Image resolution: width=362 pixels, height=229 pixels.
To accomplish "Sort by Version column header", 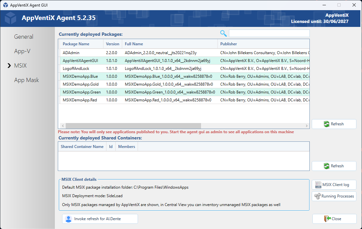I will (x=113, y=44).
